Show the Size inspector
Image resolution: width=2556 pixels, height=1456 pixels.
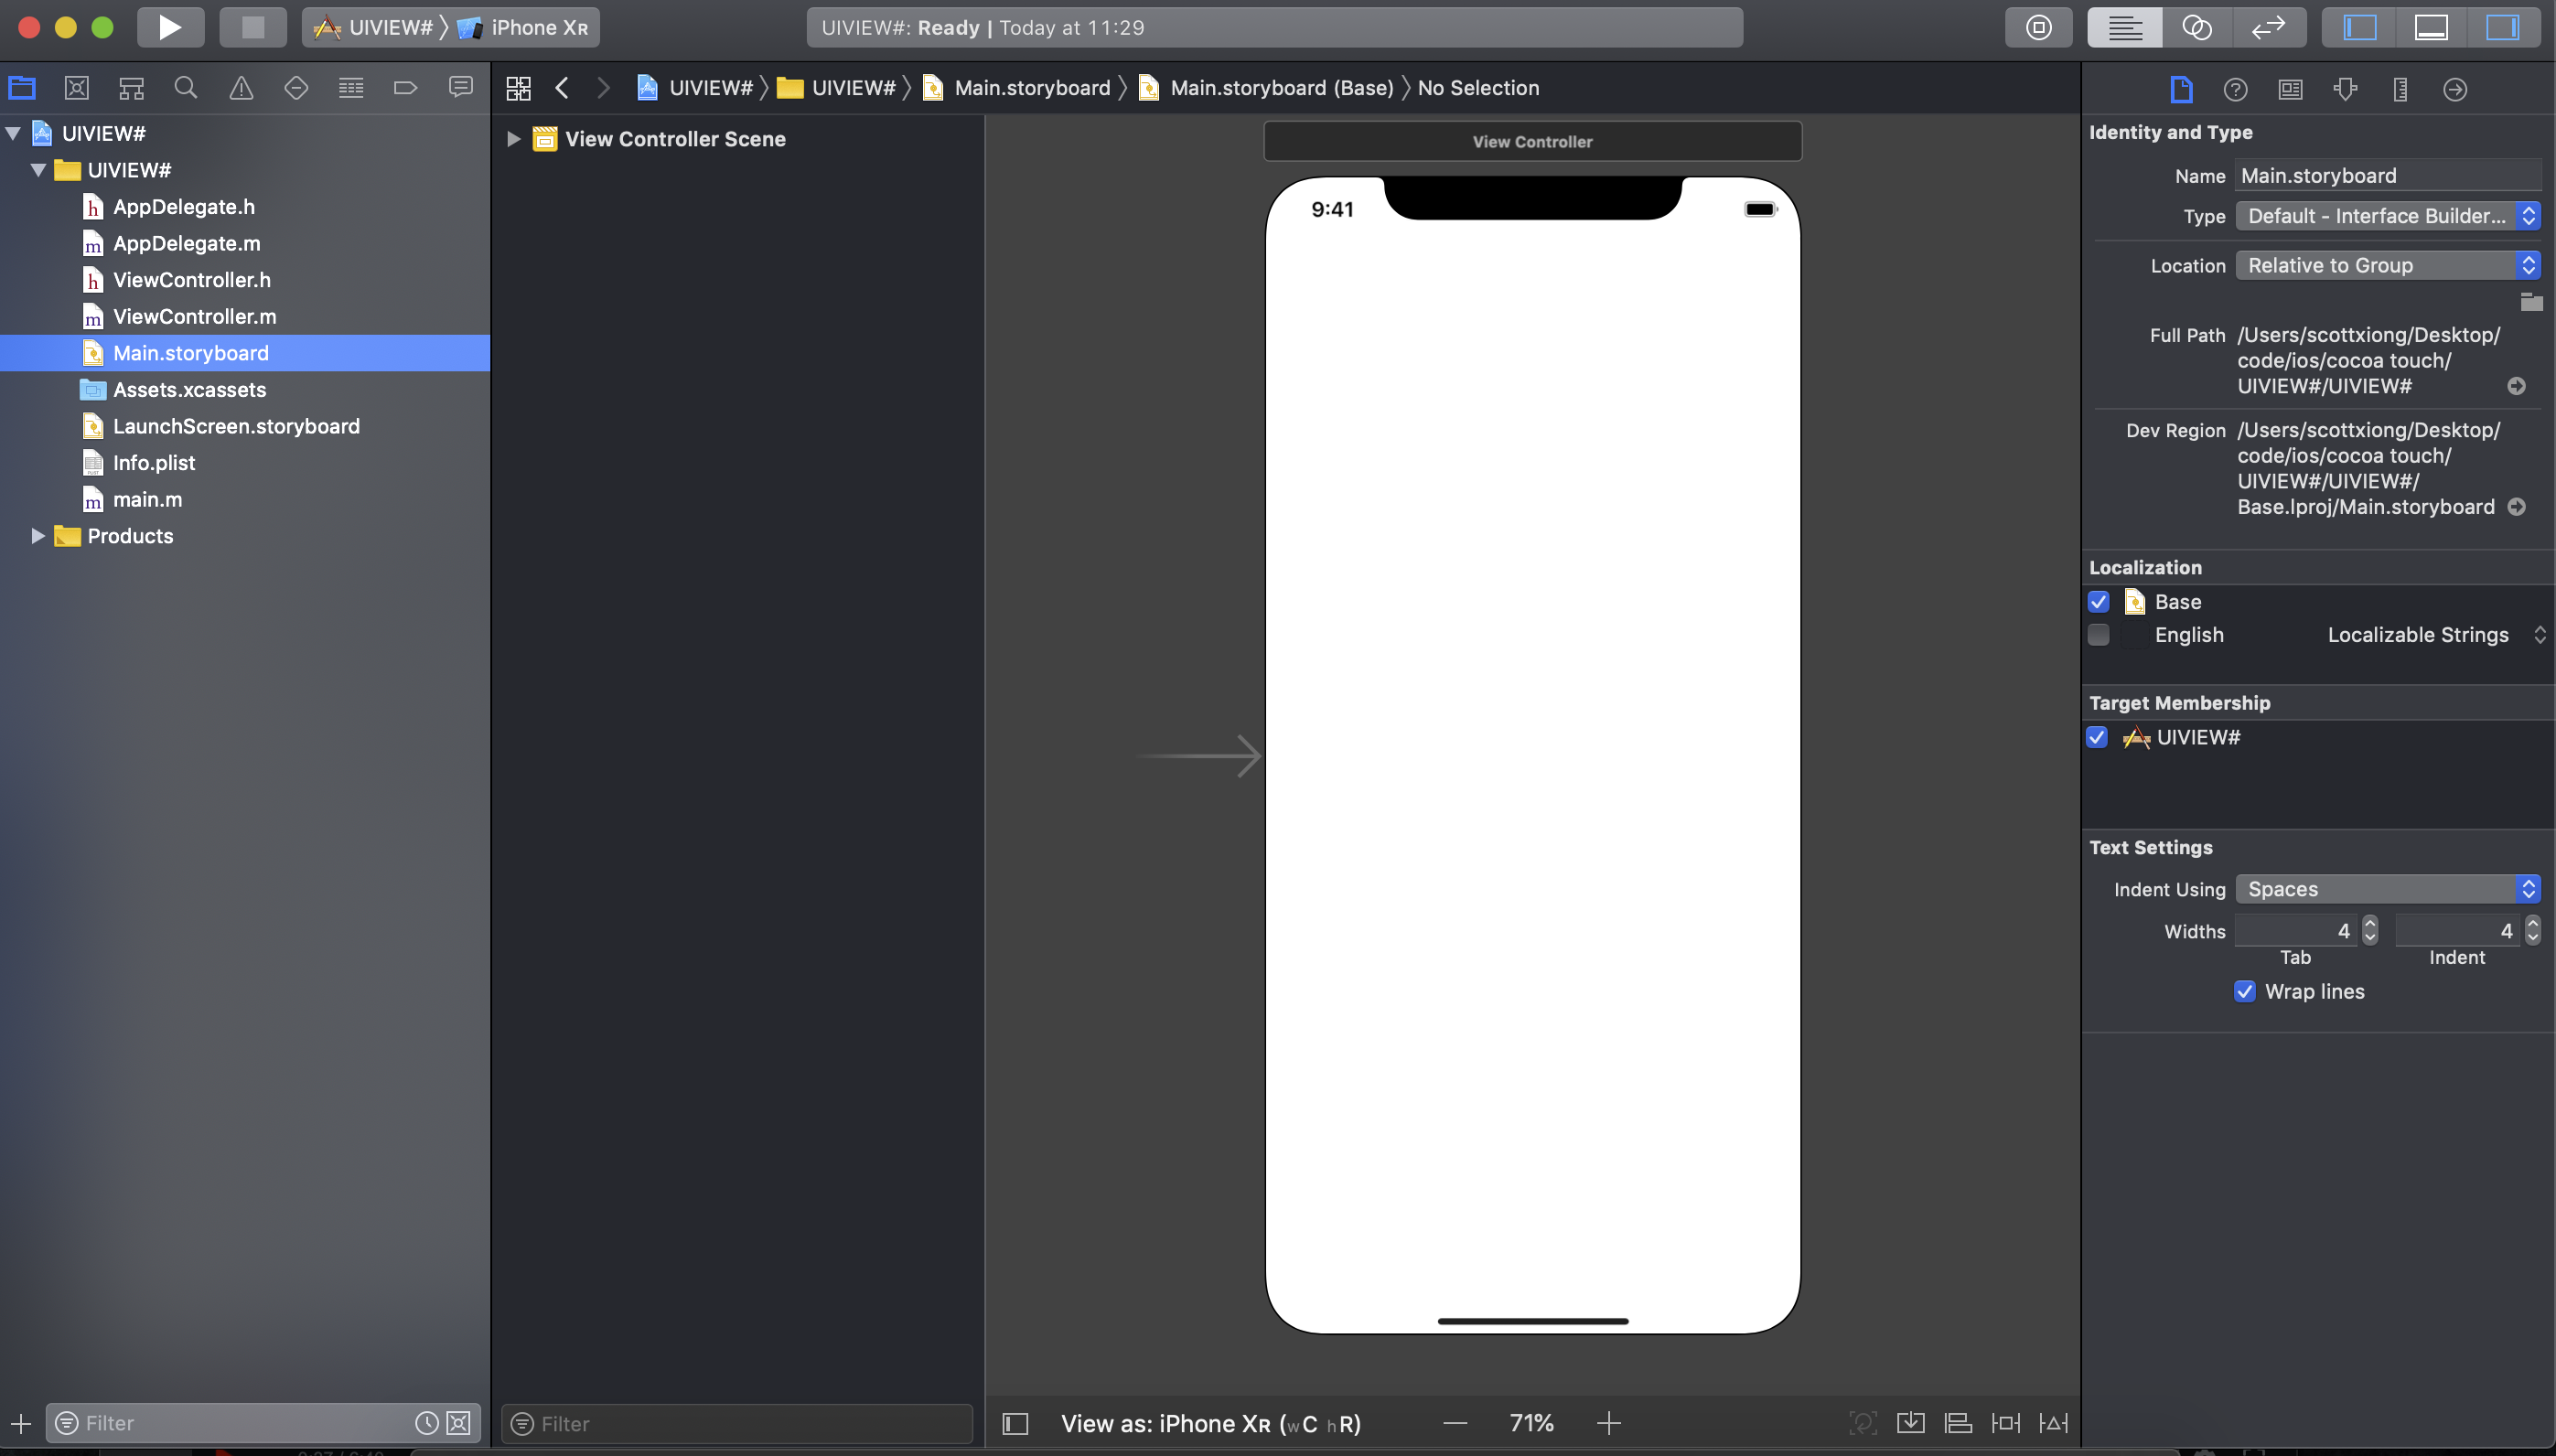pos(2400,89)
